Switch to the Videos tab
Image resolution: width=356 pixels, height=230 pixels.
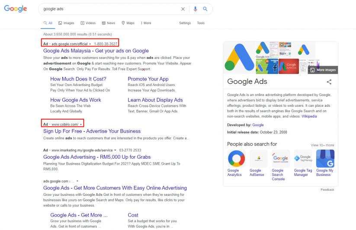click(x=88, y=23)
